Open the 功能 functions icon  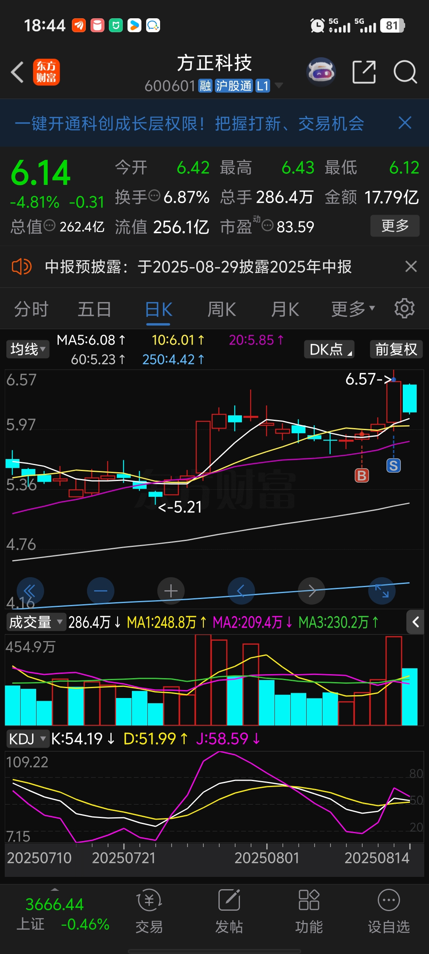[309, 911]
